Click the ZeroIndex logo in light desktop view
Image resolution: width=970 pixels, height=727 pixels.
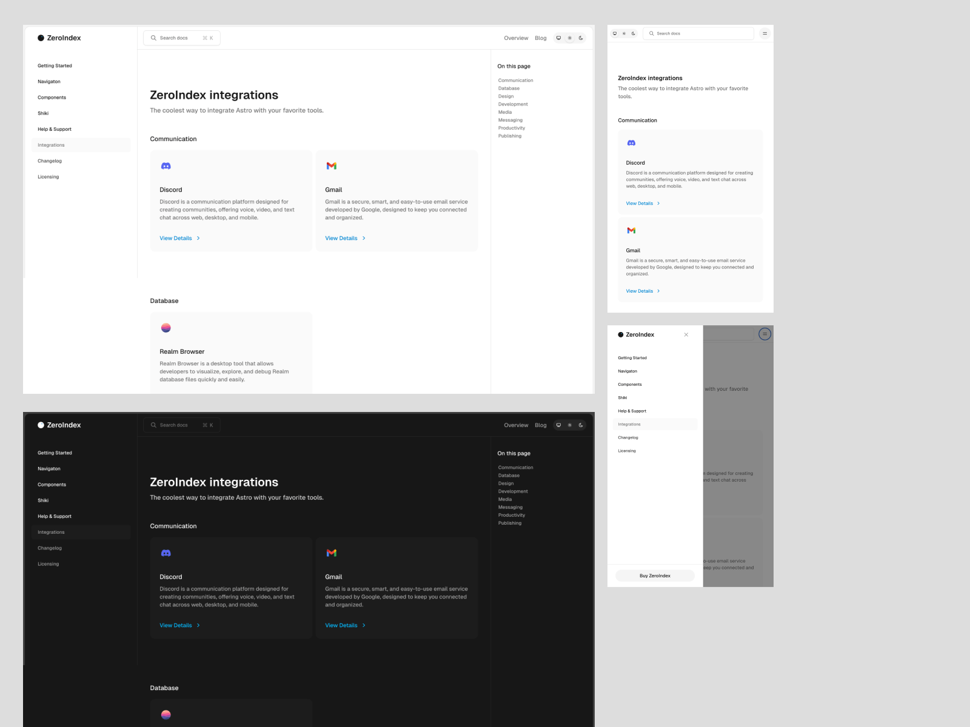pyautogui.click(x=59, y=38)
